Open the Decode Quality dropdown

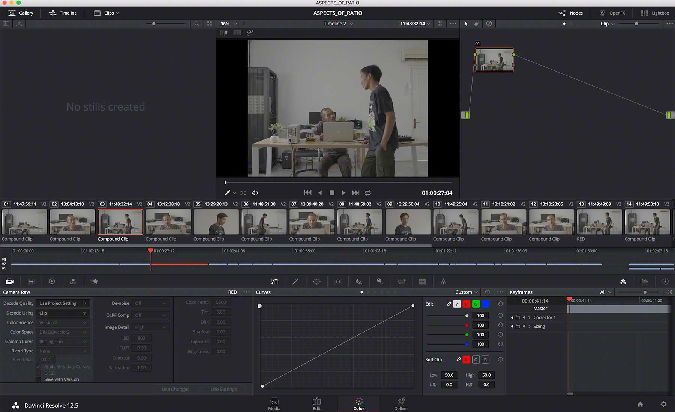click(x=63, y=303)
